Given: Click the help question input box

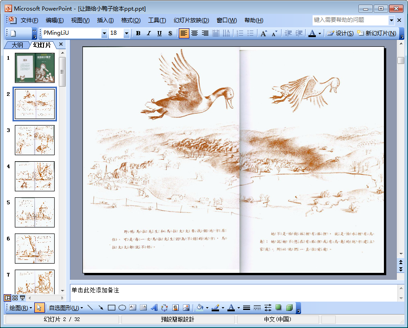Looking at the screenshot, I should tap(351, 20).
